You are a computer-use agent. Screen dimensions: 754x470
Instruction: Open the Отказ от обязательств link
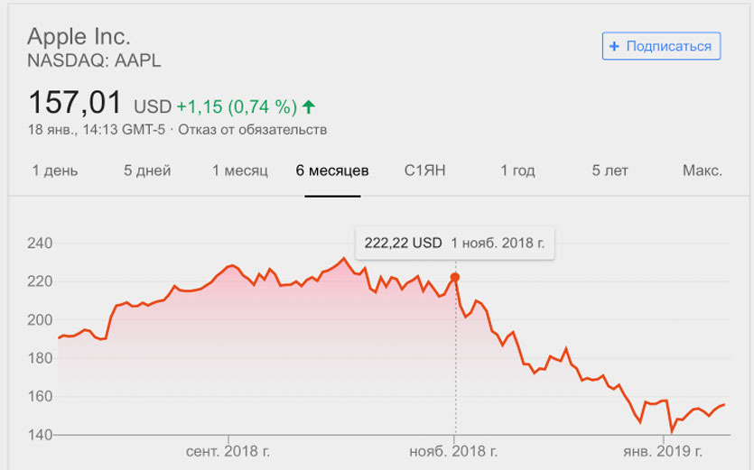tap(253, 130)
